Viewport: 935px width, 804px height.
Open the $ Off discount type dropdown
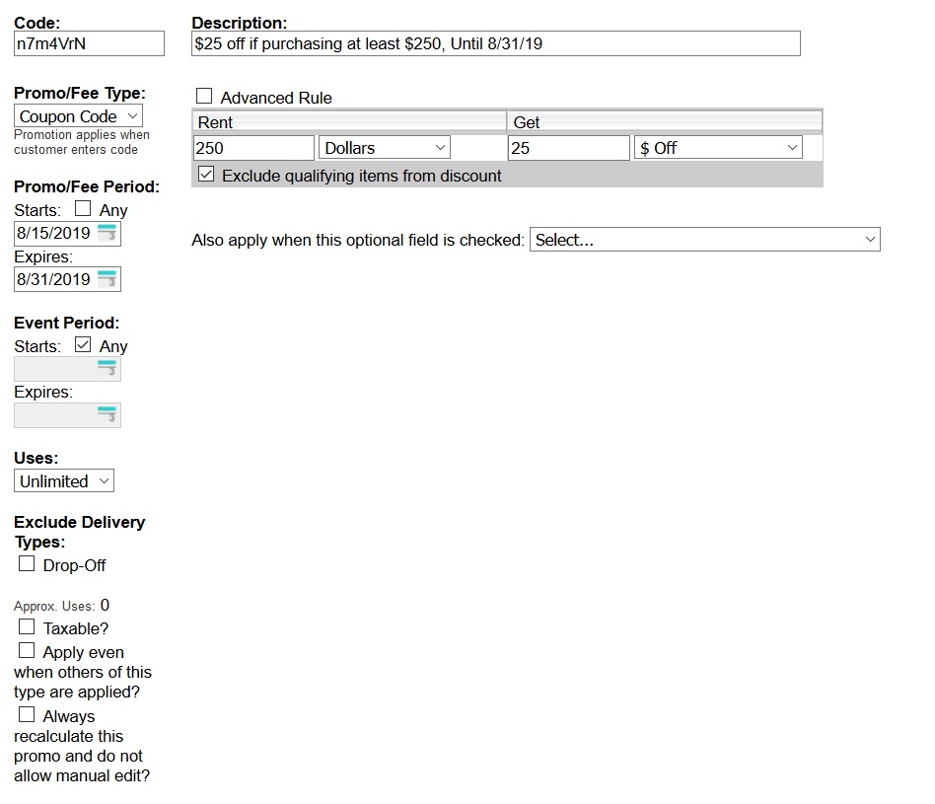click(718, 148)
